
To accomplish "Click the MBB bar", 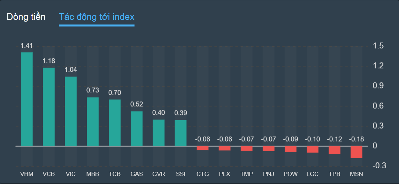I will point(93,122).
